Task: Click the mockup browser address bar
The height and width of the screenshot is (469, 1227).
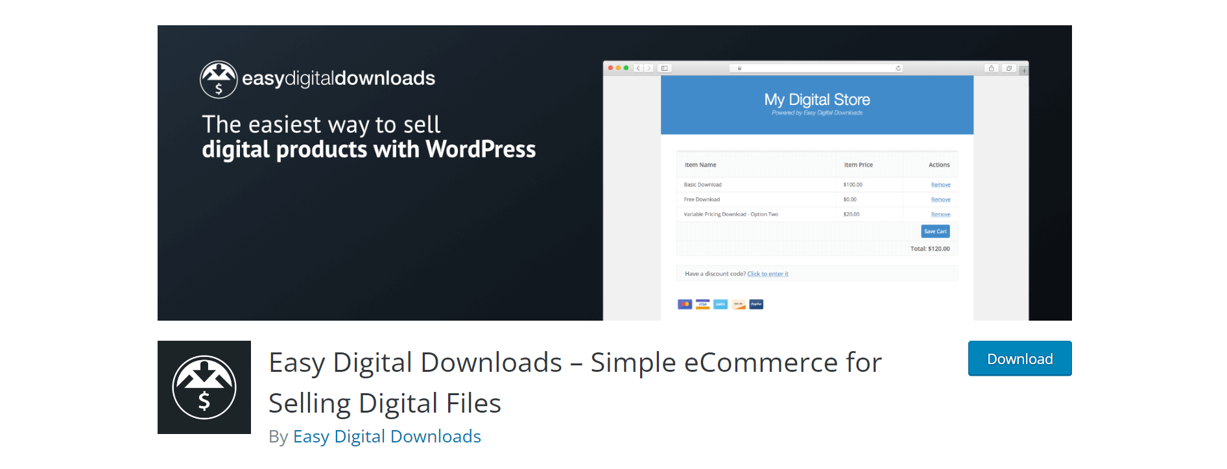Action: click(816, 68)
